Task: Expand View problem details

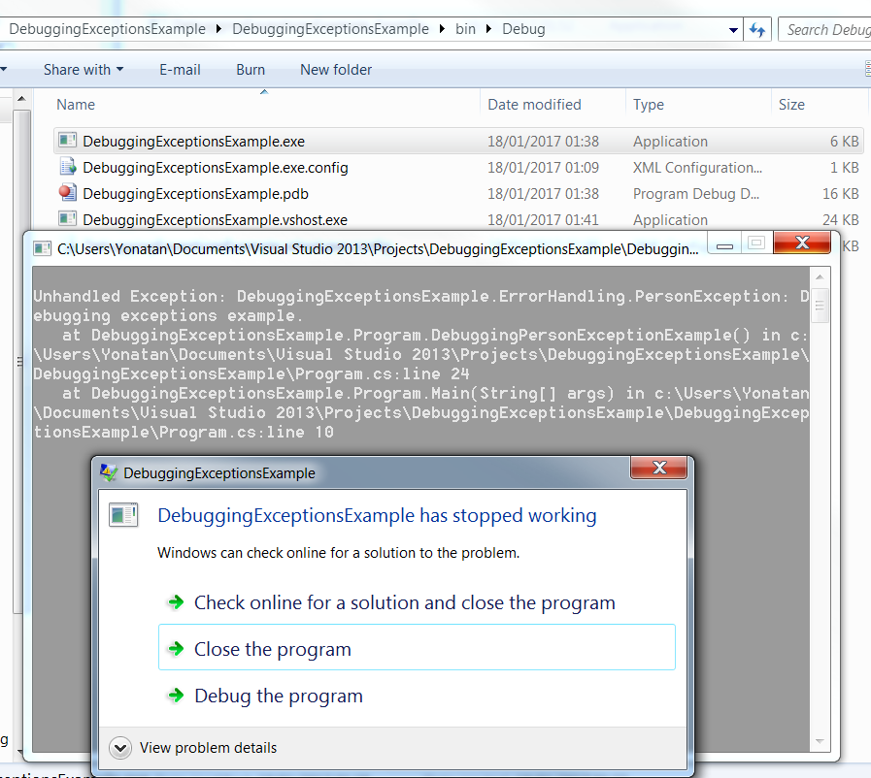Action: 119,748
